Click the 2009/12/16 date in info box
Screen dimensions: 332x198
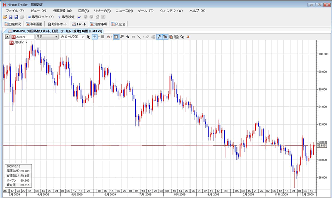coord(14,166)
